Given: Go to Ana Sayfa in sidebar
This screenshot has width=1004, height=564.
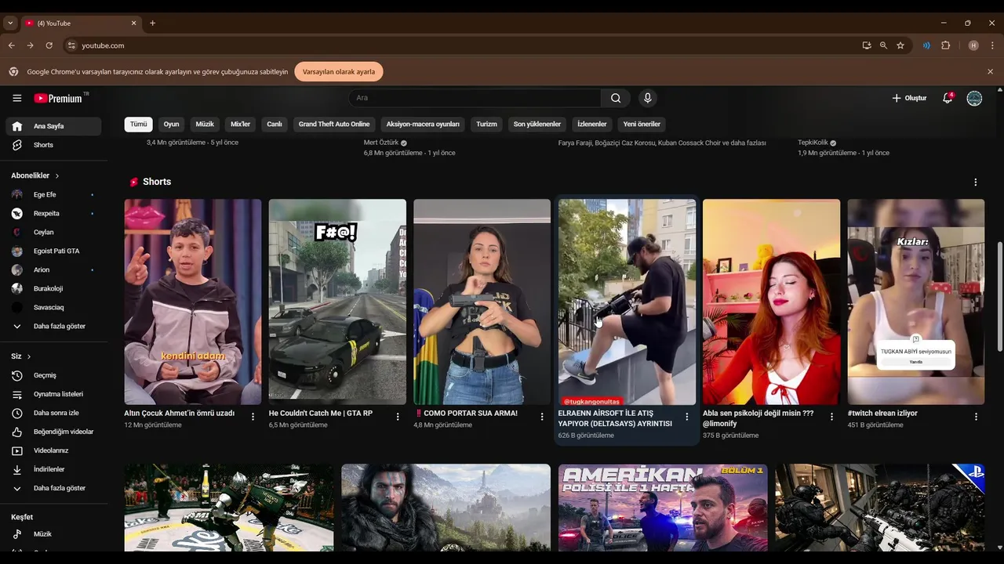Looking at the screenshot, I should point(53,126).
